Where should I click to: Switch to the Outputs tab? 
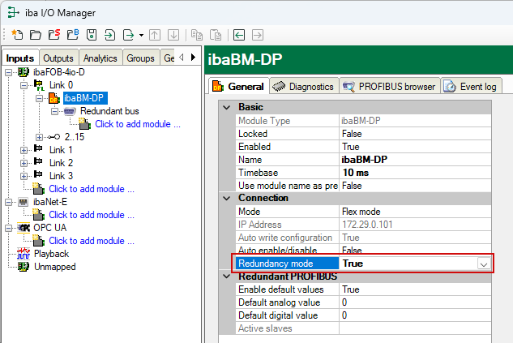pos(58,58)
